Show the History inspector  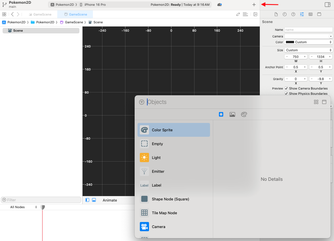point(285,14)
